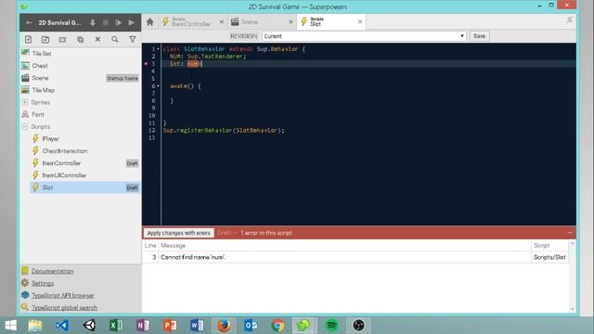Open Firefox from the taskbar
The image size is (594, 334).
(x=224, y=326)
